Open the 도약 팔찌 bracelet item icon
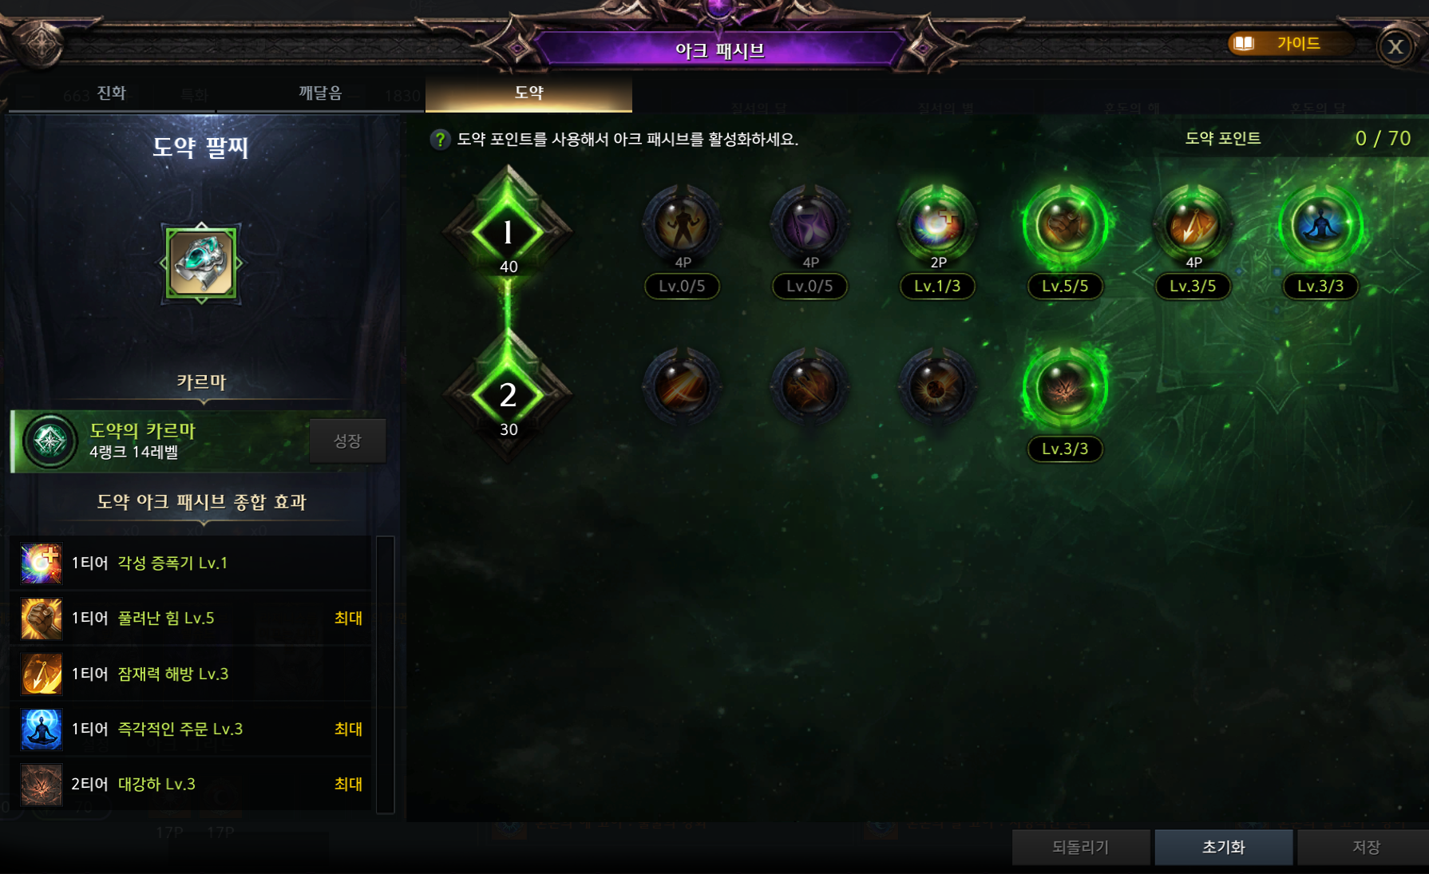 [201, 263]
